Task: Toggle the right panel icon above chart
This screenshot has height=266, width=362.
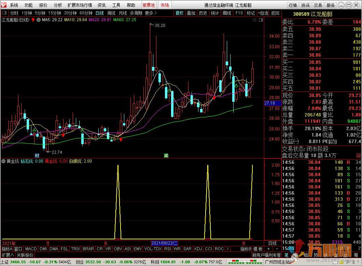Action: [261, 20]
